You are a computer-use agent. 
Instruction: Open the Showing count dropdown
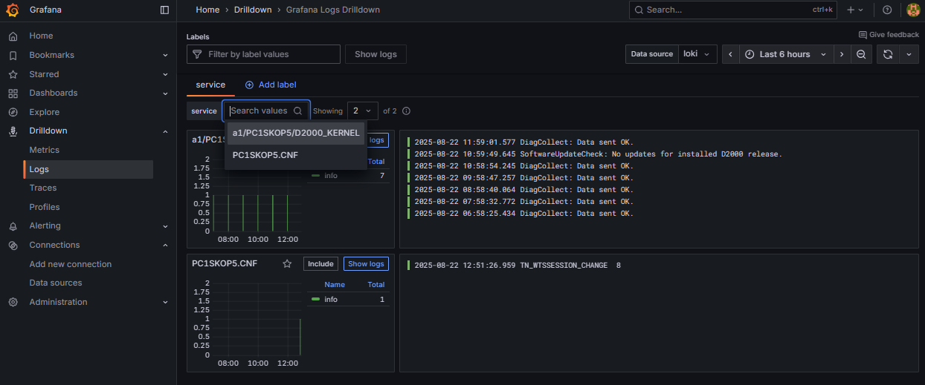(x=362, y=111)
